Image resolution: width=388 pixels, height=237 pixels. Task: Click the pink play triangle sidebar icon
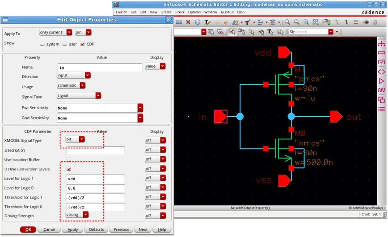tap(381, 81)
